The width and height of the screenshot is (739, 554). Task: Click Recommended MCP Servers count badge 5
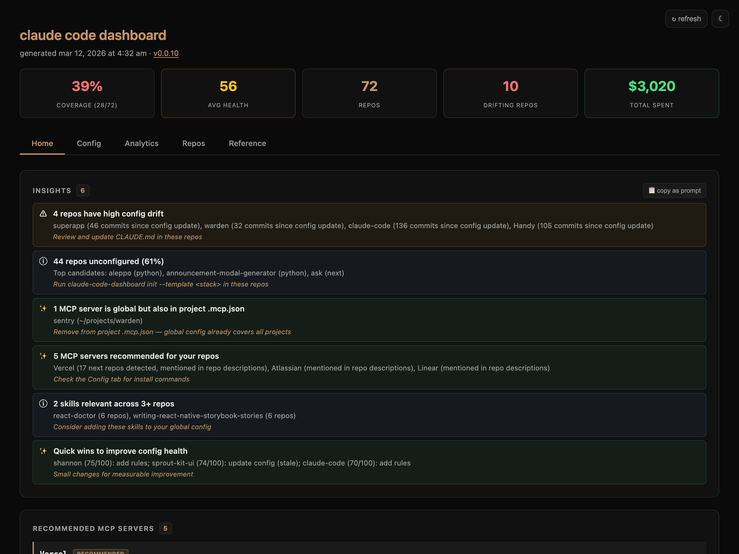[165, 528]
